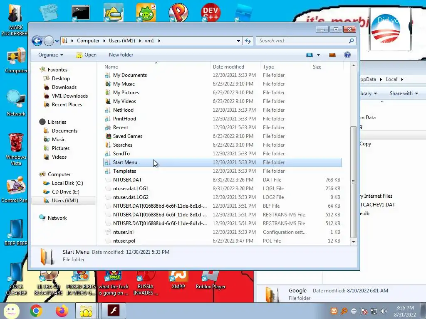The width and height of the screenshot is (426, 319).
Task: Click the blue Help question icon
Action: [347, 55]
